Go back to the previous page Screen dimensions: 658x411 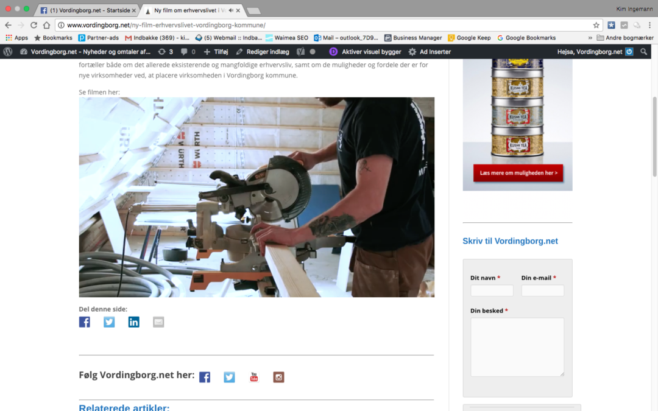pos(8,25)
